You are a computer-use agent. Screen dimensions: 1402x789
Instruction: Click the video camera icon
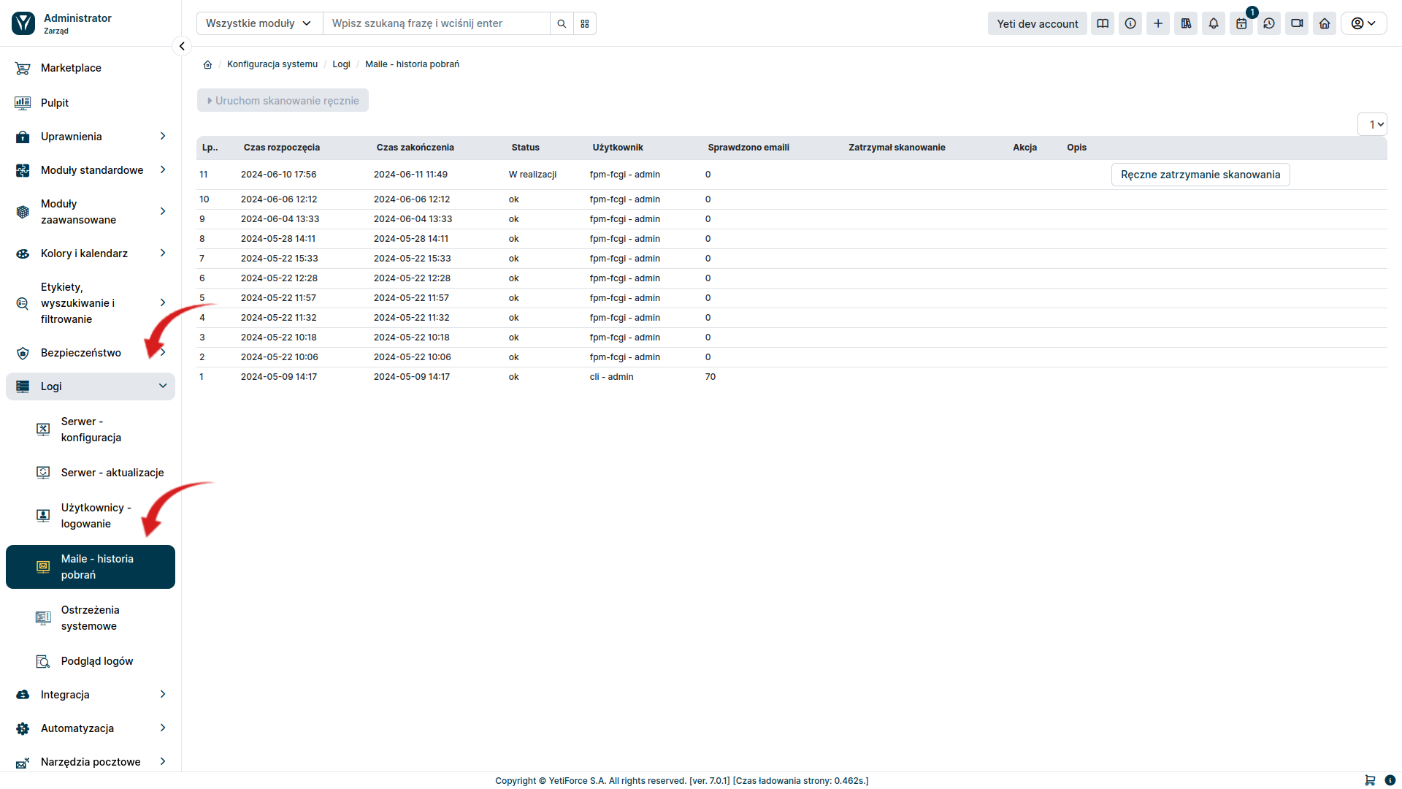1297,23
